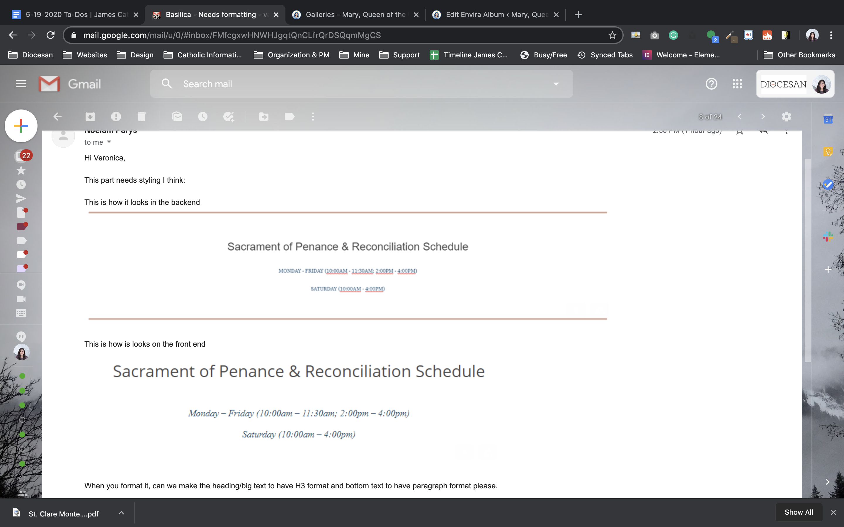Switch to the Edit Envira Album tab
This screenshot has width=844, height=527.
492,15
